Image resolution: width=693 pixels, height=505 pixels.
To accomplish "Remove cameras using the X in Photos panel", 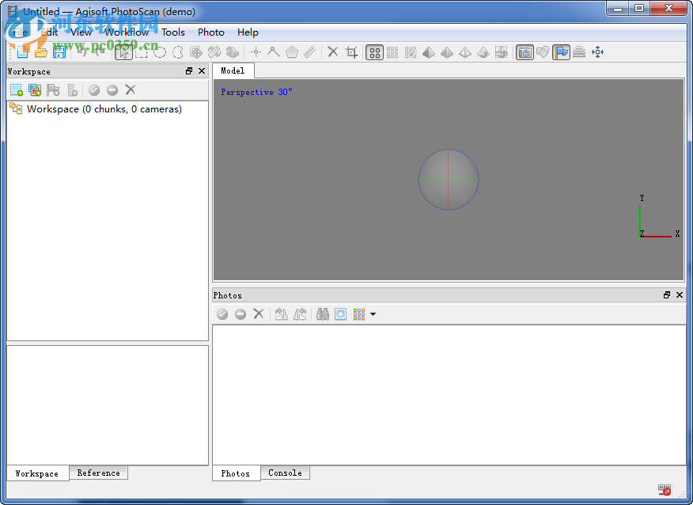I will pos(259,314).
